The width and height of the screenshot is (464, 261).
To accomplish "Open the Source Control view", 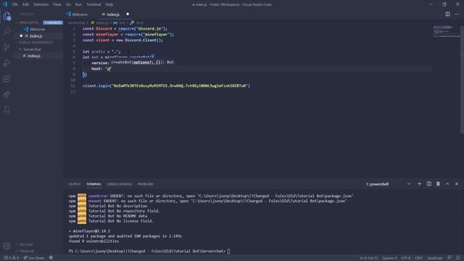I will pos(7,47).
